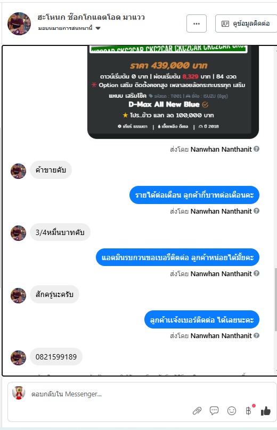The height and width of the screenshot is (430, 277).
Task: Click the phone number 0821599189 message
Action: click(x=56, y=357)
